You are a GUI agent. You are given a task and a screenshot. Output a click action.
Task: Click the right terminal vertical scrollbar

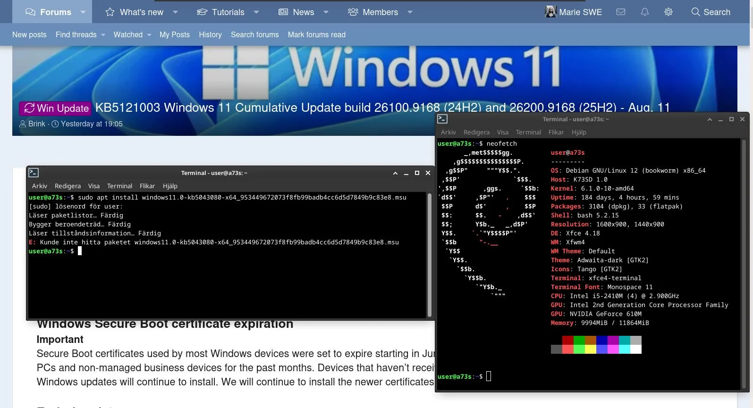(x=744, y=264)
